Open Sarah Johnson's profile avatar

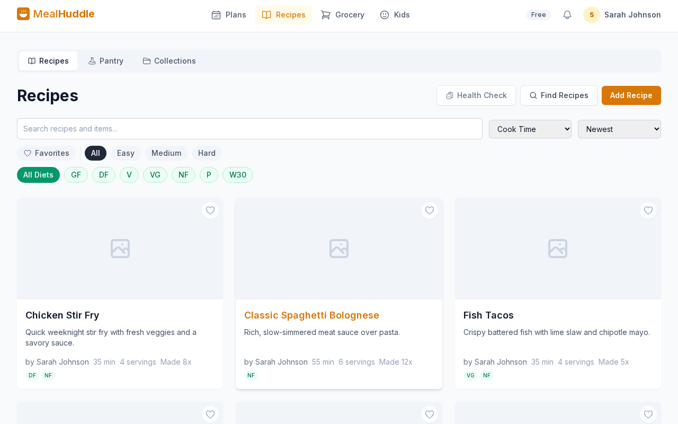pos(591,15)
